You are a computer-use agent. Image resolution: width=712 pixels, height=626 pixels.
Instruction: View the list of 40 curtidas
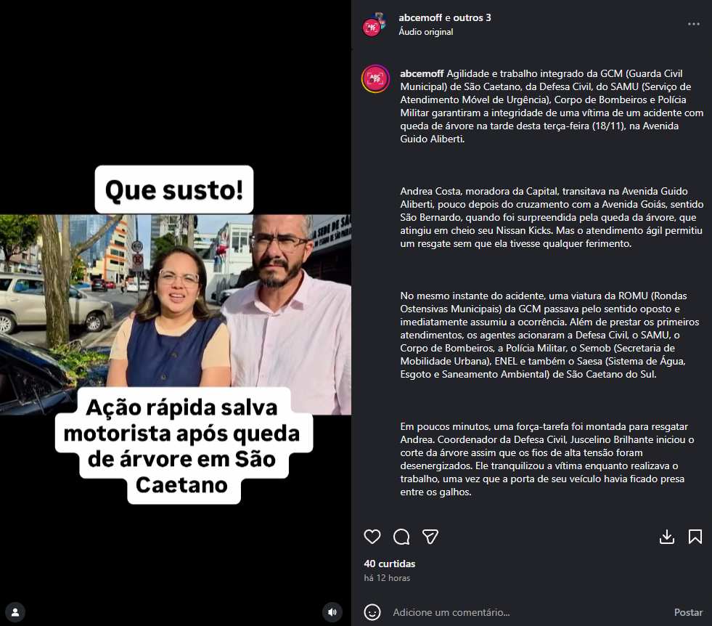tap(390, 564)
